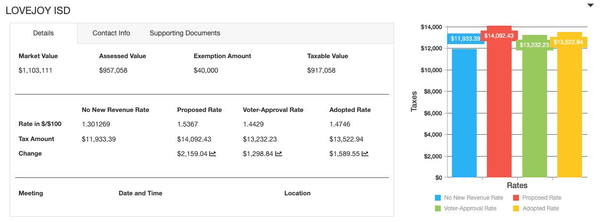The width and height of the screenshot is (600, 222).
Task: Click the yellow Adopted Rate bar
Action: [569, 116]
